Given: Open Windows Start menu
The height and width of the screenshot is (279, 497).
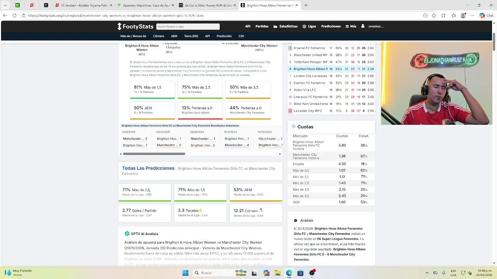Looking at the screenshot, I should pyautogui.click(x=185, y=273).
